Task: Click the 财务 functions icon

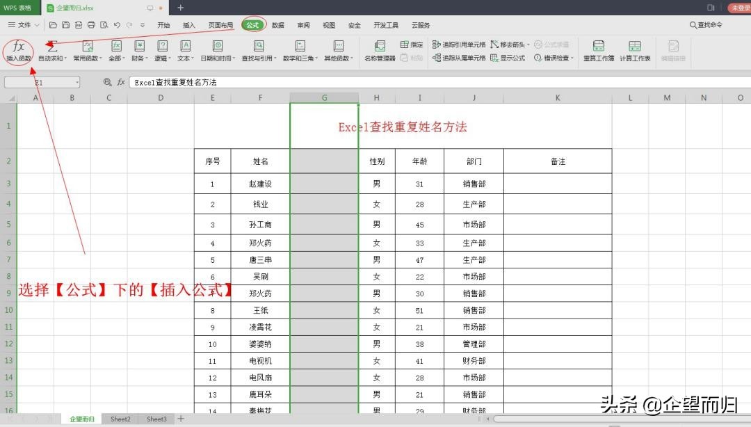Action: coord(139,47)
